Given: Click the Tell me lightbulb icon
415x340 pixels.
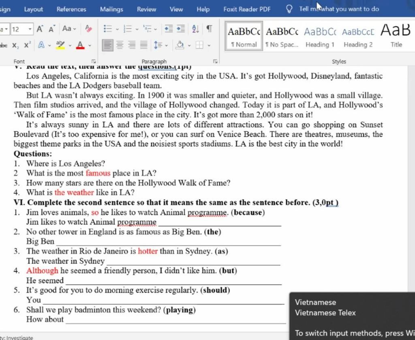Looking at the screenshot, I should [289, 9].
